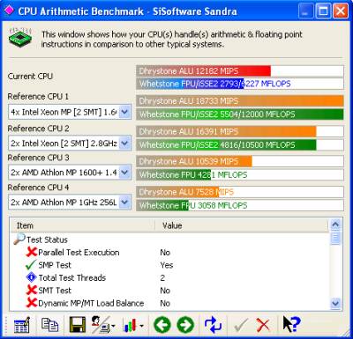Click the grey checkmark OK icon
353x339 pixels.
[x=241, y=325]
